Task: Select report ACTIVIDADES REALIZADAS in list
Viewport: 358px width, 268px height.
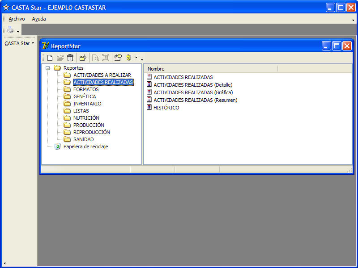Action: point(183,77)
